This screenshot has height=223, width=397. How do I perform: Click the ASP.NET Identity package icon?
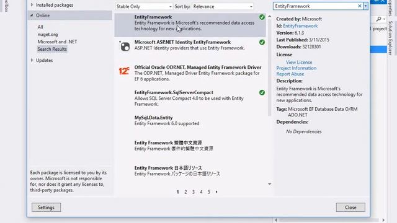(x=125, y=46)
